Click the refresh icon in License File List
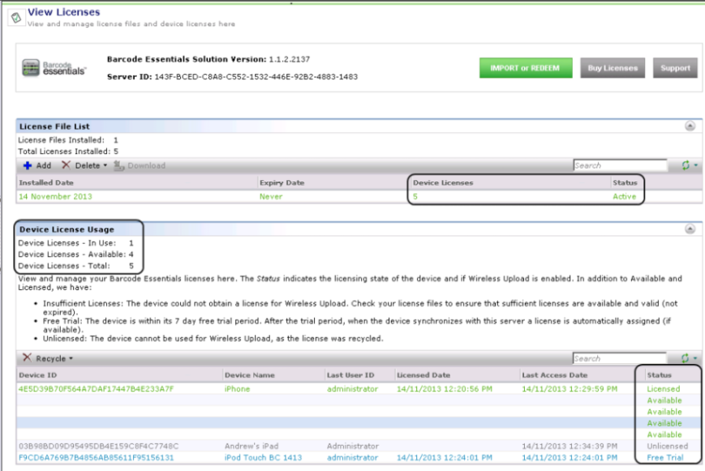 tap(684, 165)
